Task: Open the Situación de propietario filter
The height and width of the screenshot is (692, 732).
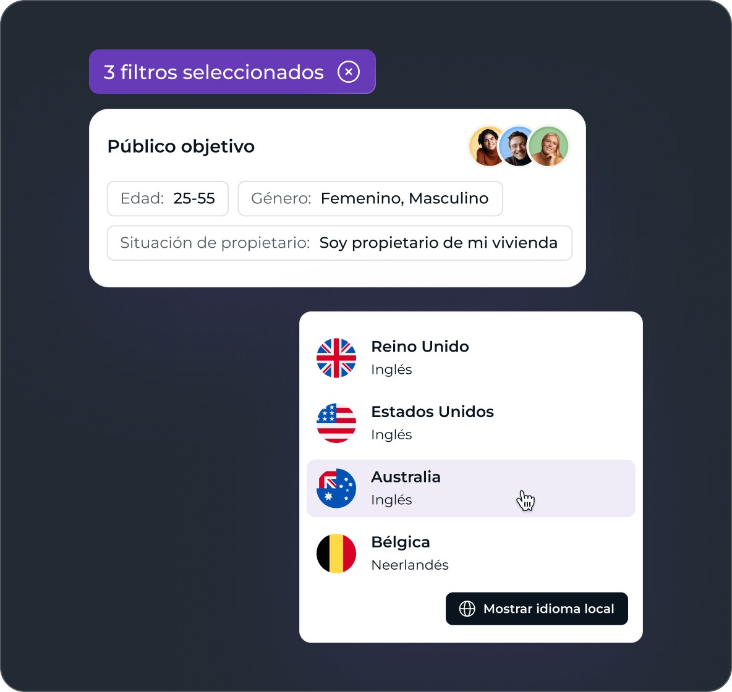Action: pyautogui.click(x=339, y=243)
